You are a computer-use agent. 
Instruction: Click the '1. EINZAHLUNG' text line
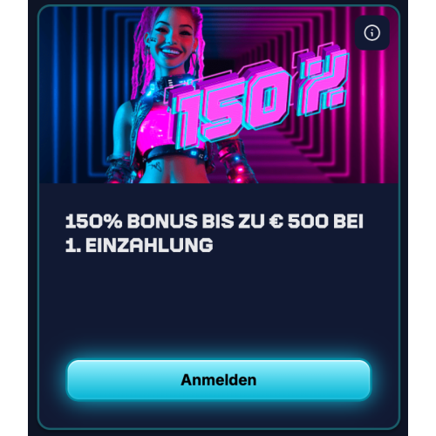click(x=139, y=245)
